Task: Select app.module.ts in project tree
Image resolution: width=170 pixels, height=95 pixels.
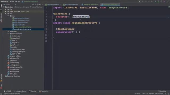Action: pos(19,25)
